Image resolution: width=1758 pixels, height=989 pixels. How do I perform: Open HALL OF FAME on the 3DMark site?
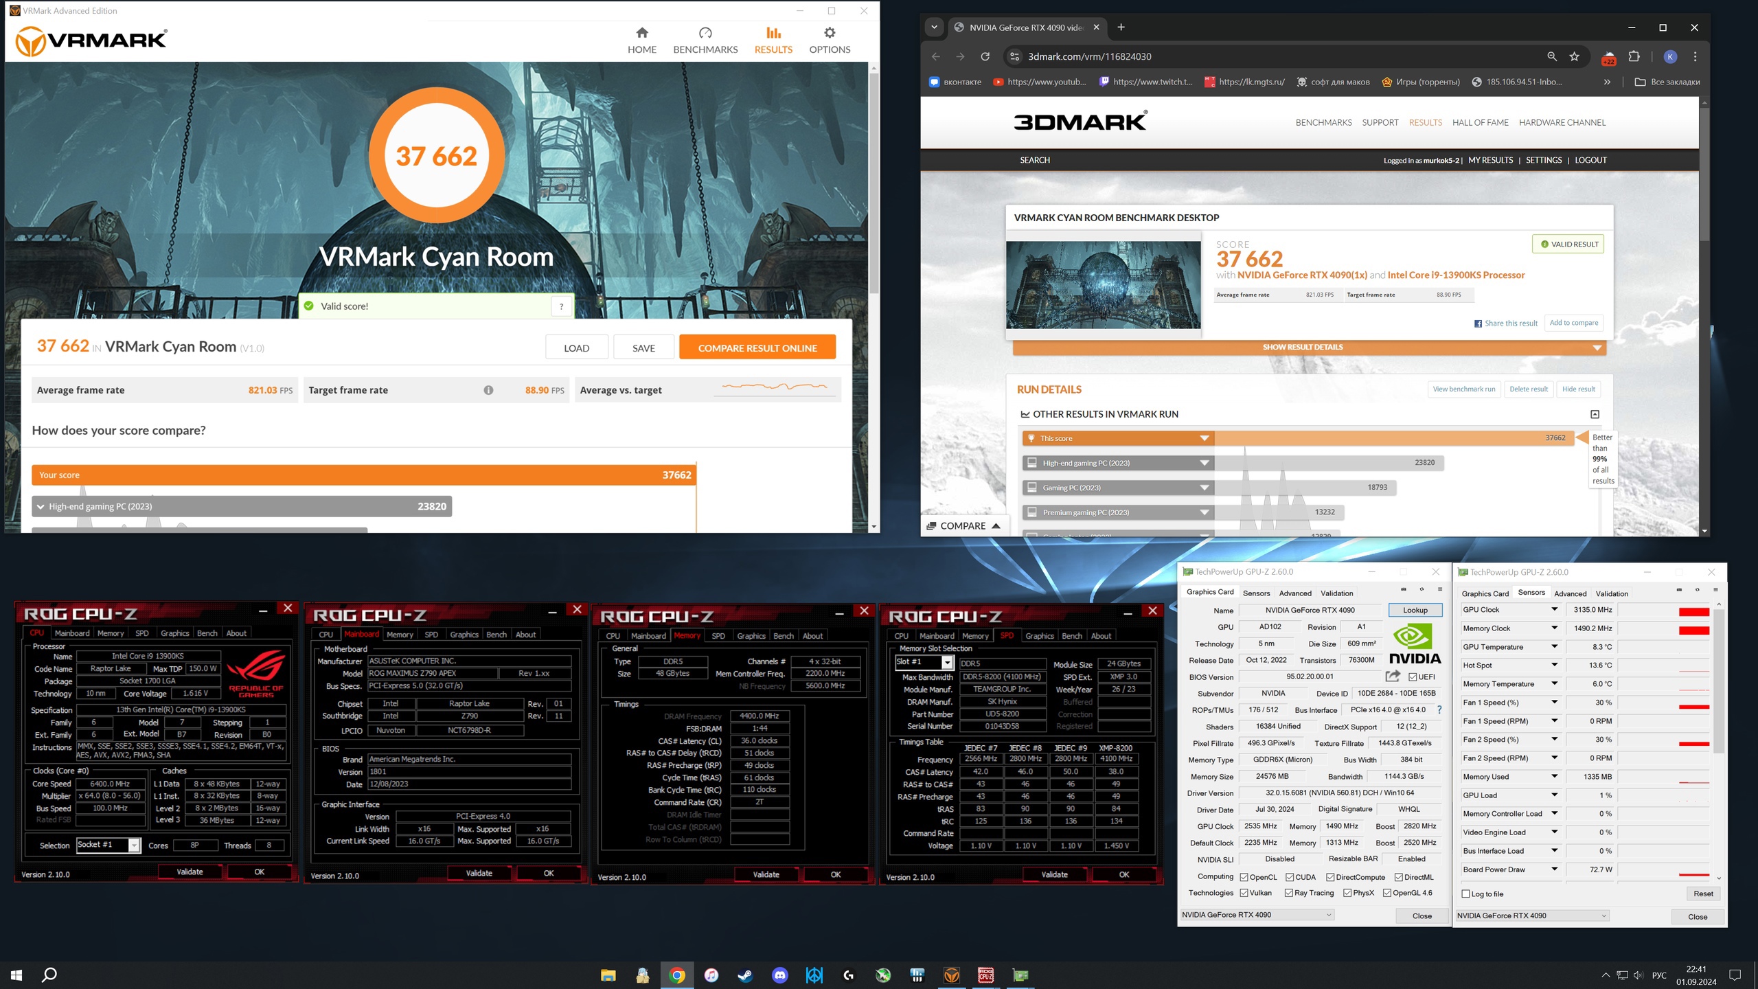tap(1480, 122)
